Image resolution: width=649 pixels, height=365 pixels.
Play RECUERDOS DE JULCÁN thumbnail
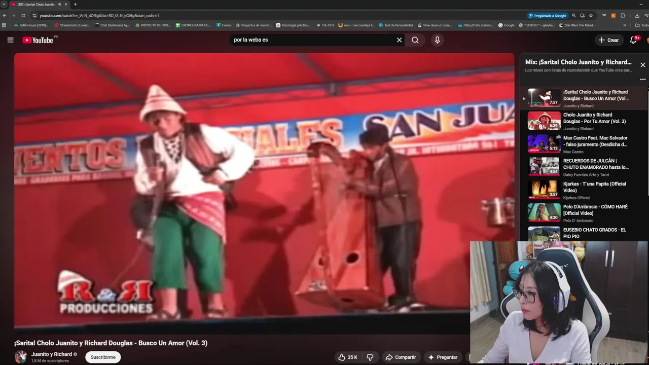coord(544,166)
